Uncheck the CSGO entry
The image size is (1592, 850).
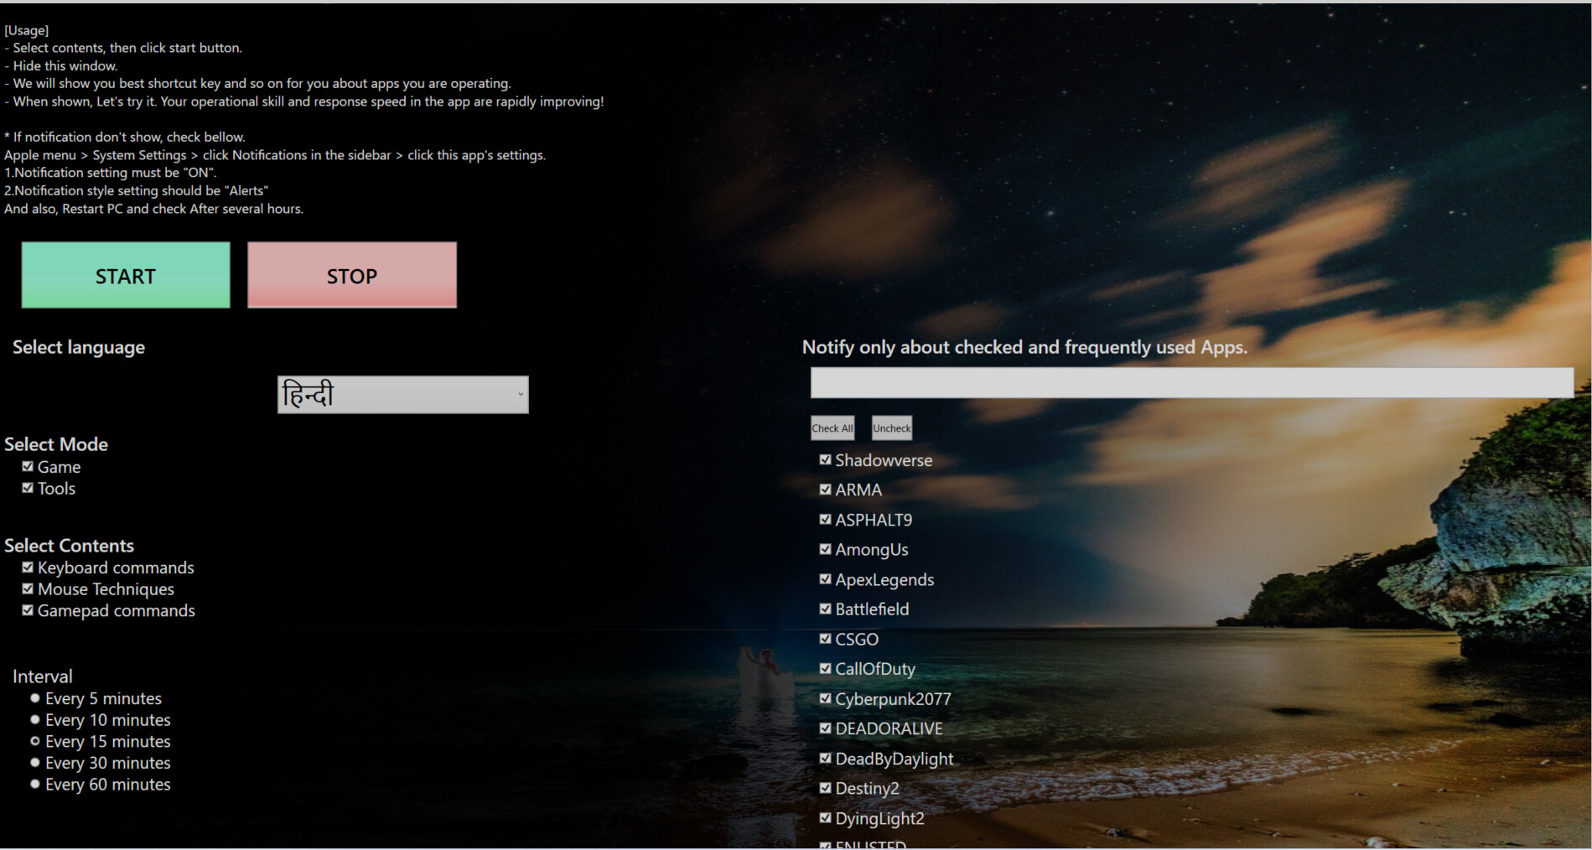[824, 638]
